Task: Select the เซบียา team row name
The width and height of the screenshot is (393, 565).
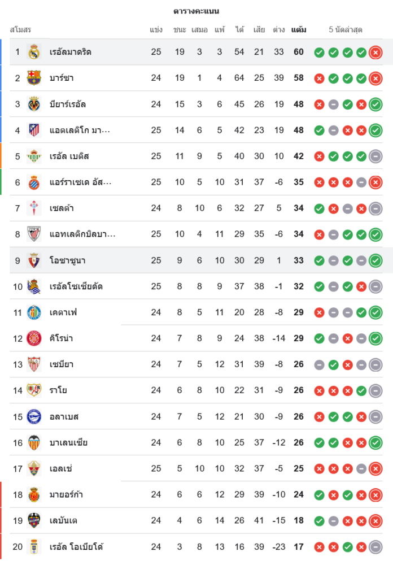Action: pyautogui.click(x=62, y=364)
